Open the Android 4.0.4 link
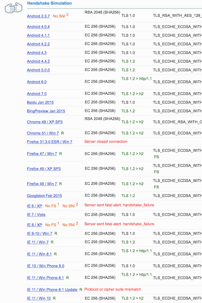 pos(38,27)
